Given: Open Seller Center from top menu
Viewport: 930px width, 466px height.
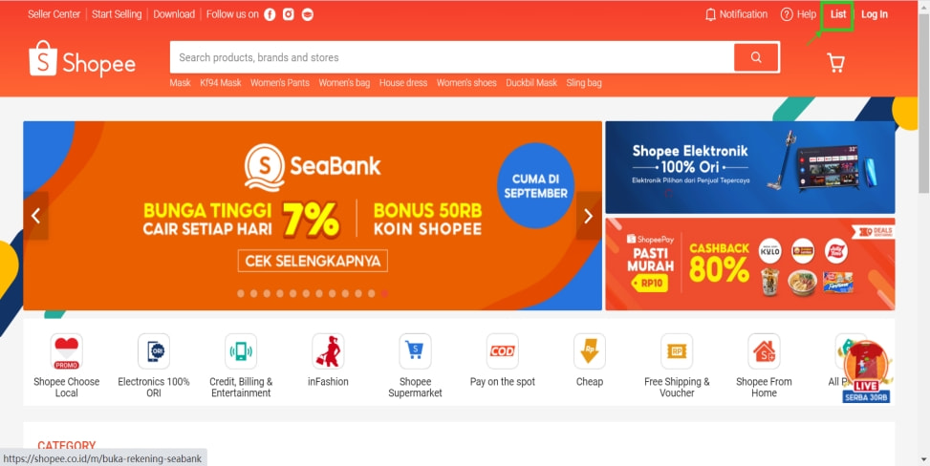Looking at the screenshot, I should point(54,14).
